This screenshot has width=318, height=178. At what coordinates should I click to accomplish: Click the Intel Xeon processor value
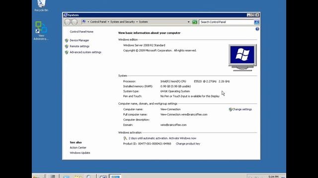(195, 82)
